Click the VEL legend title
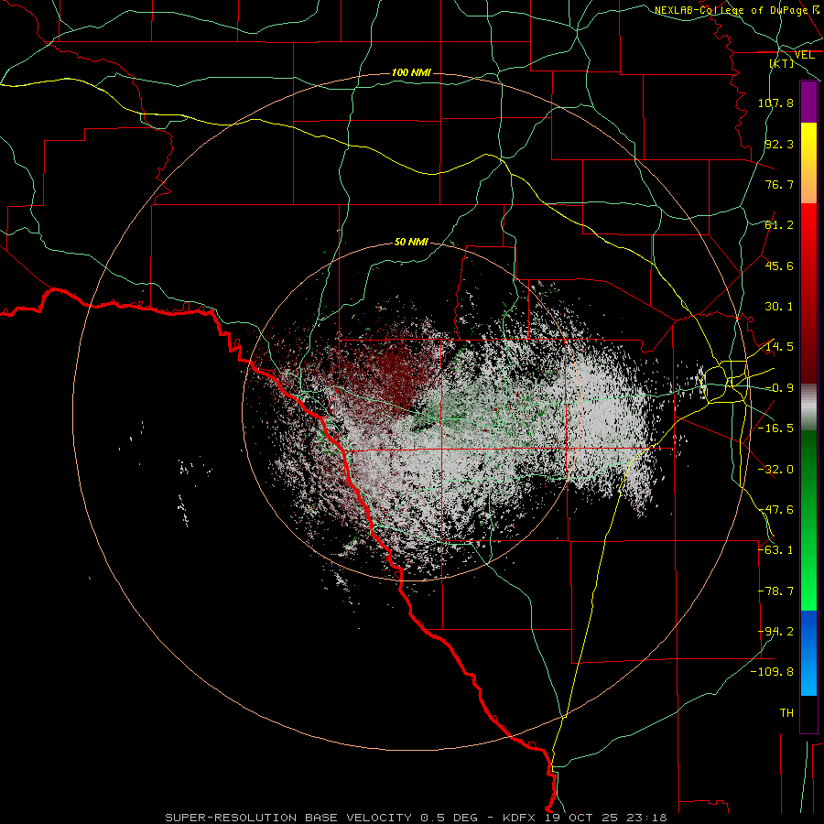This screenshot has height=824, width=824. point(804,55)
